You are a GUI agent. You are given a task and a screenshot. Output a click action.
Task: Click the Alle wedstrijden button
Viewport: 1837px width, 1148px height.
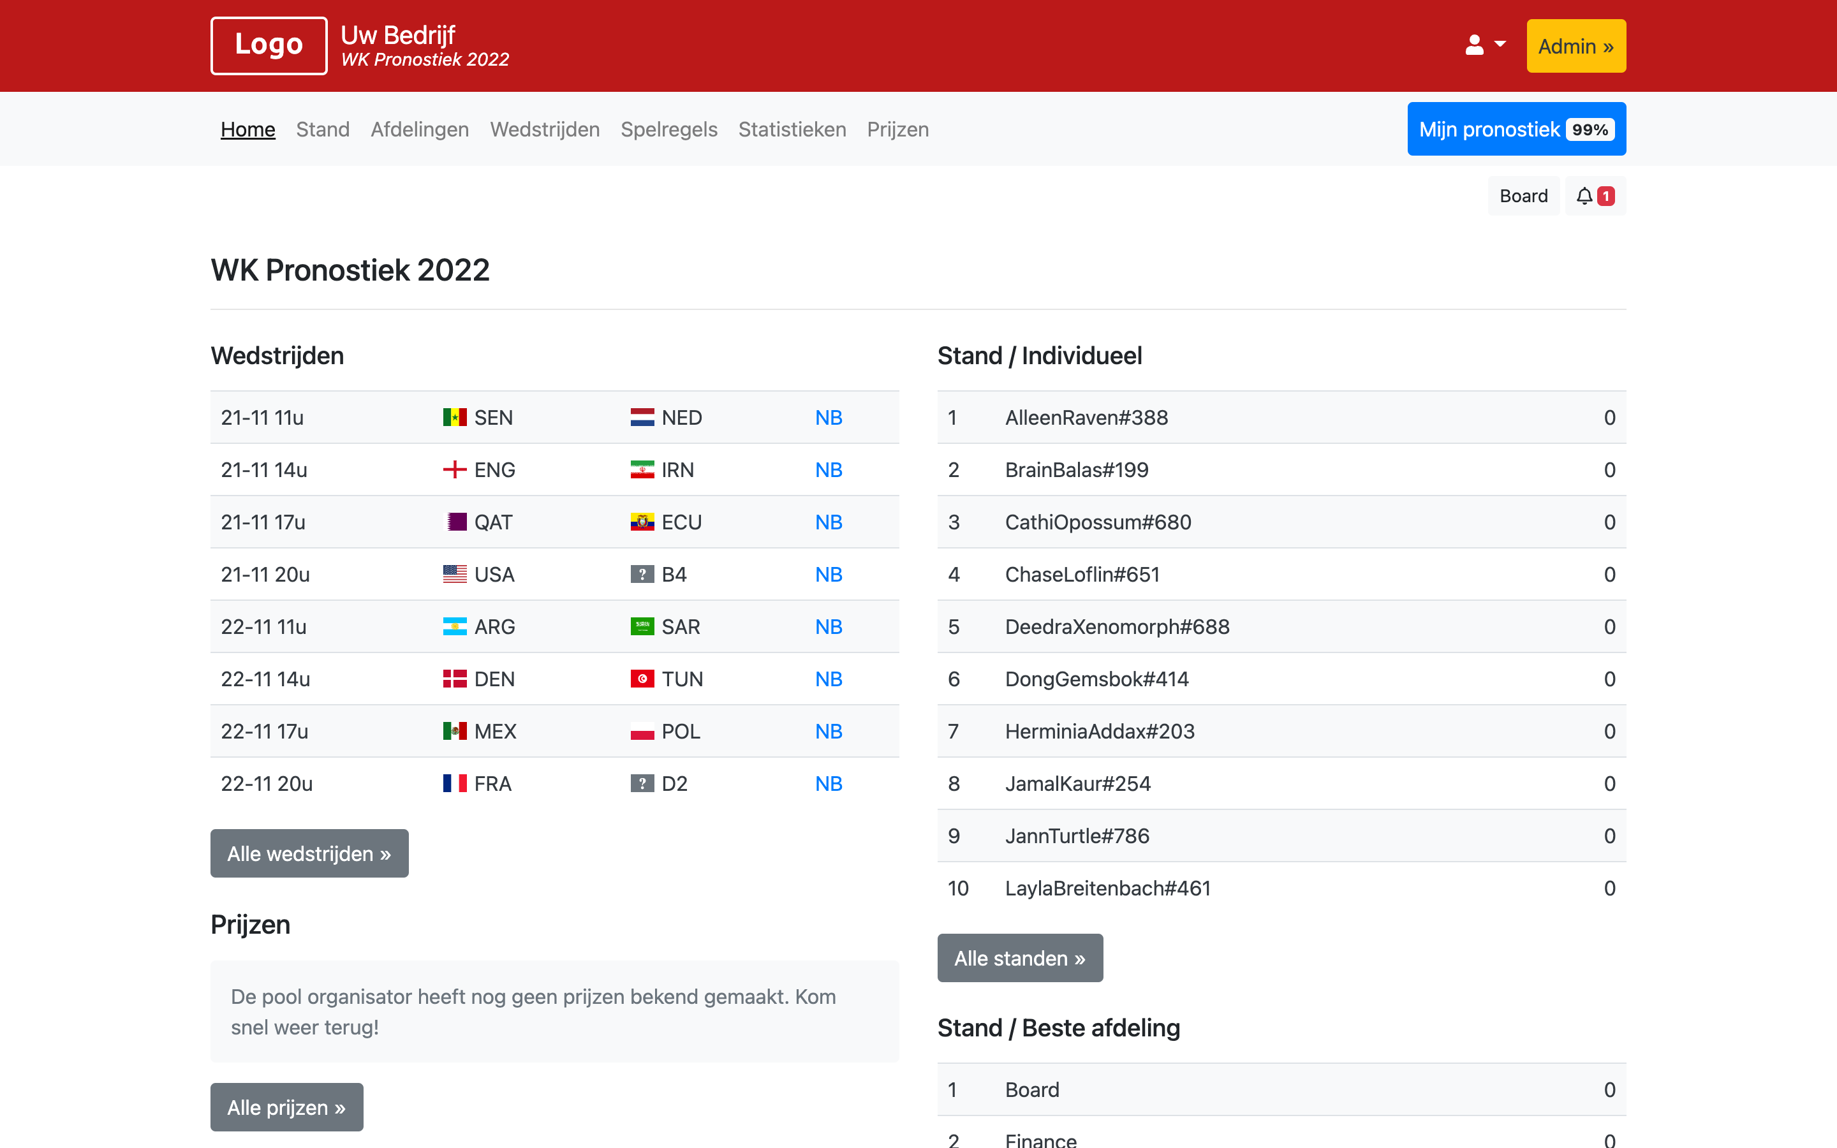click(309, 853)
